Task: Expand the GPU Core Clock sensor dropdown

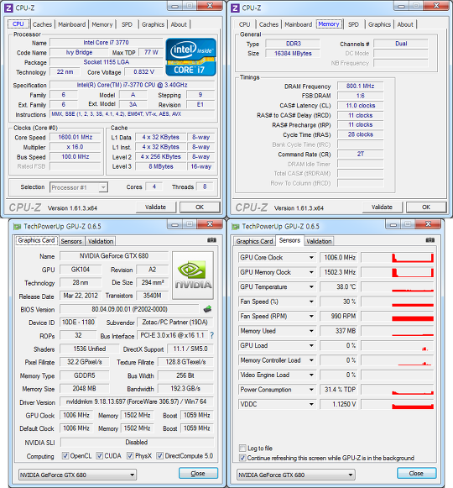Action: [311, 257]
